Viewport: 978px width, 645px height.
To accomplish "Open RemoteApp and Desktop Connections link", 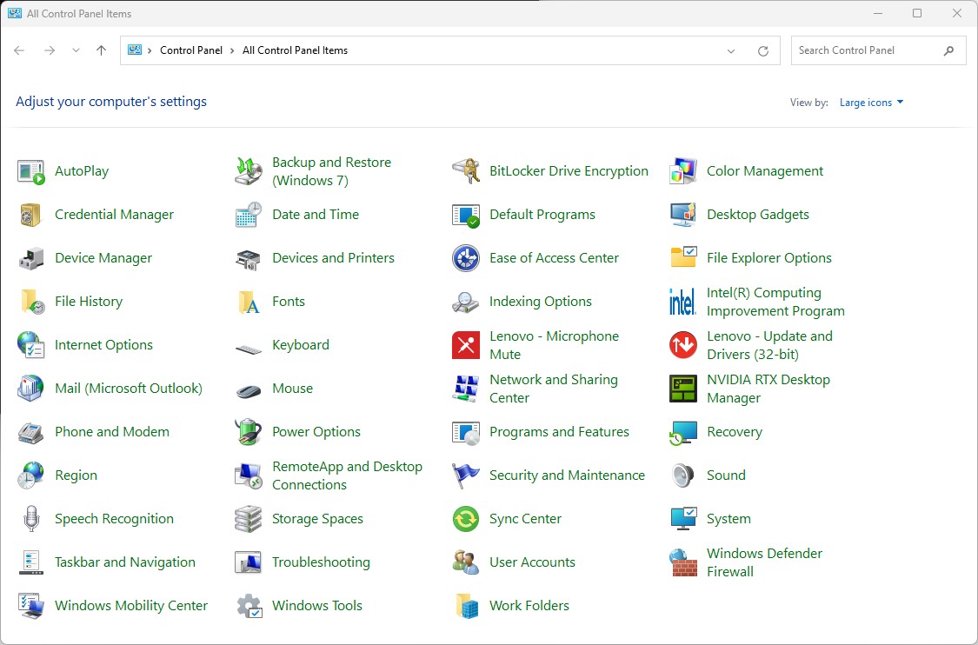I will (x=347, y=475).
